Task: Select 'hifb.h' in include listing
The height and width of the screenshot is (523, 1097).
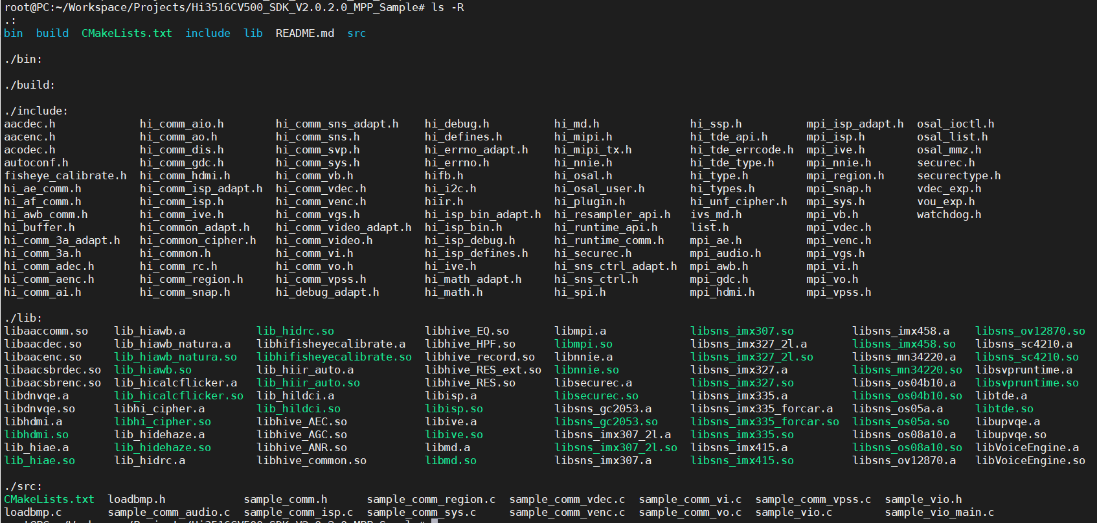Action: pos(444,175)
